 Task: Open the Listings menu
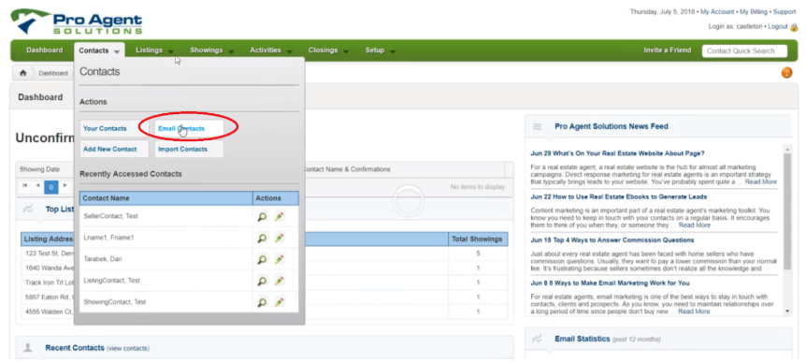point(149,51)
